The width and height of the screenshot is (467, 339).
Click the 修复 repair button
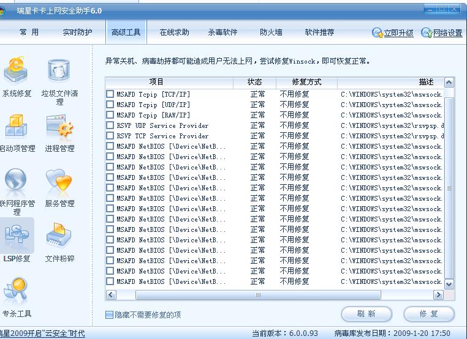(429, 314)
